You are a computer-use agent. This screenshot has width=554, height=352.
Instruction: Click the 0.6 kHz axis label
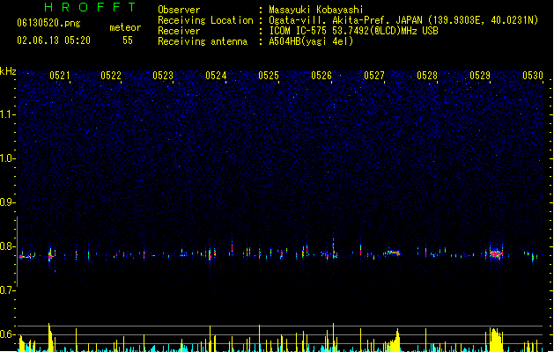click(7, 334)
